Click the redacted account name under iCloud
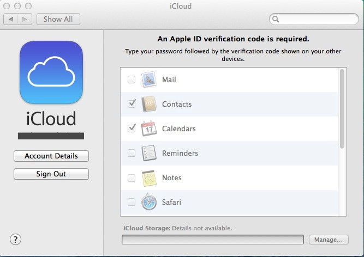Screen dimensions: 364x257 click(x=51, y=136)
